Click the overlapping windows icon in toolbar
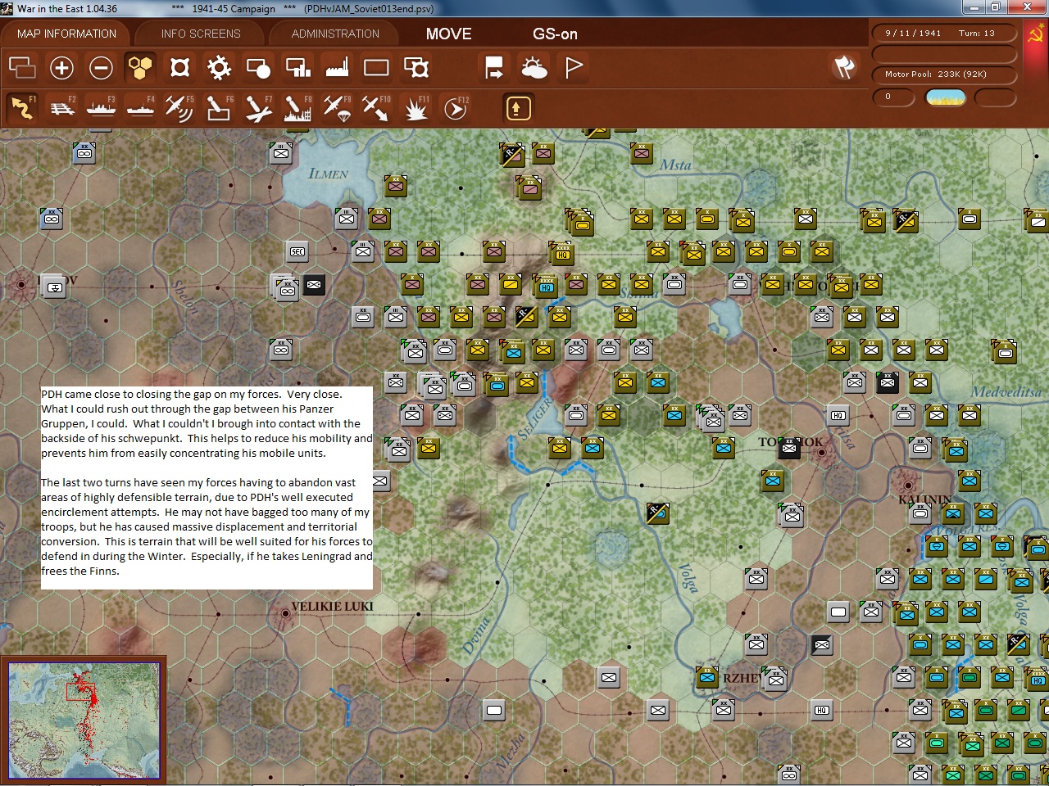Image resolution: width=1049 pixels, height=786 pixels. tap(22, 67)
